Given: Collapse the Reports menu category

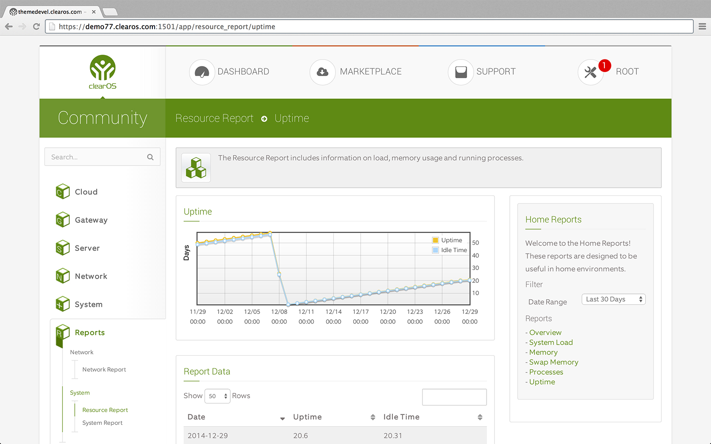Looking at the screenshot, I should tap(90, 333).
